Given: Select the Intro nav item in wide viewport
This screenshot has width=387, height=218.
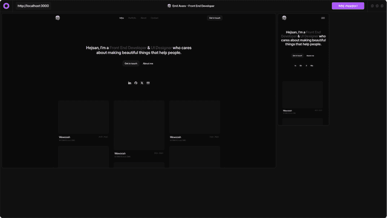Looking at the screenshot, I should tap(122, 18).
